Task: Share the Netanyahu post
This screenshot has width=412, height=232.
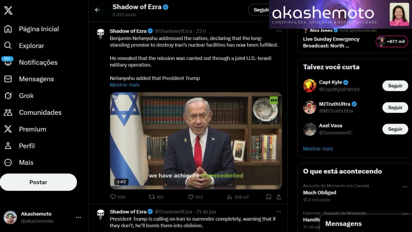Action: [279, 197]
